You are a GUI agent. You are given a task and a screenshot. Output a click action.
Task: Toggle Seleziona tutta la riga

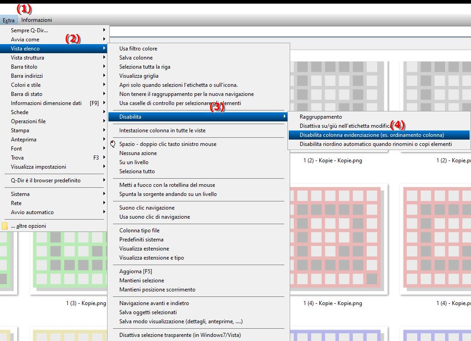198,66
